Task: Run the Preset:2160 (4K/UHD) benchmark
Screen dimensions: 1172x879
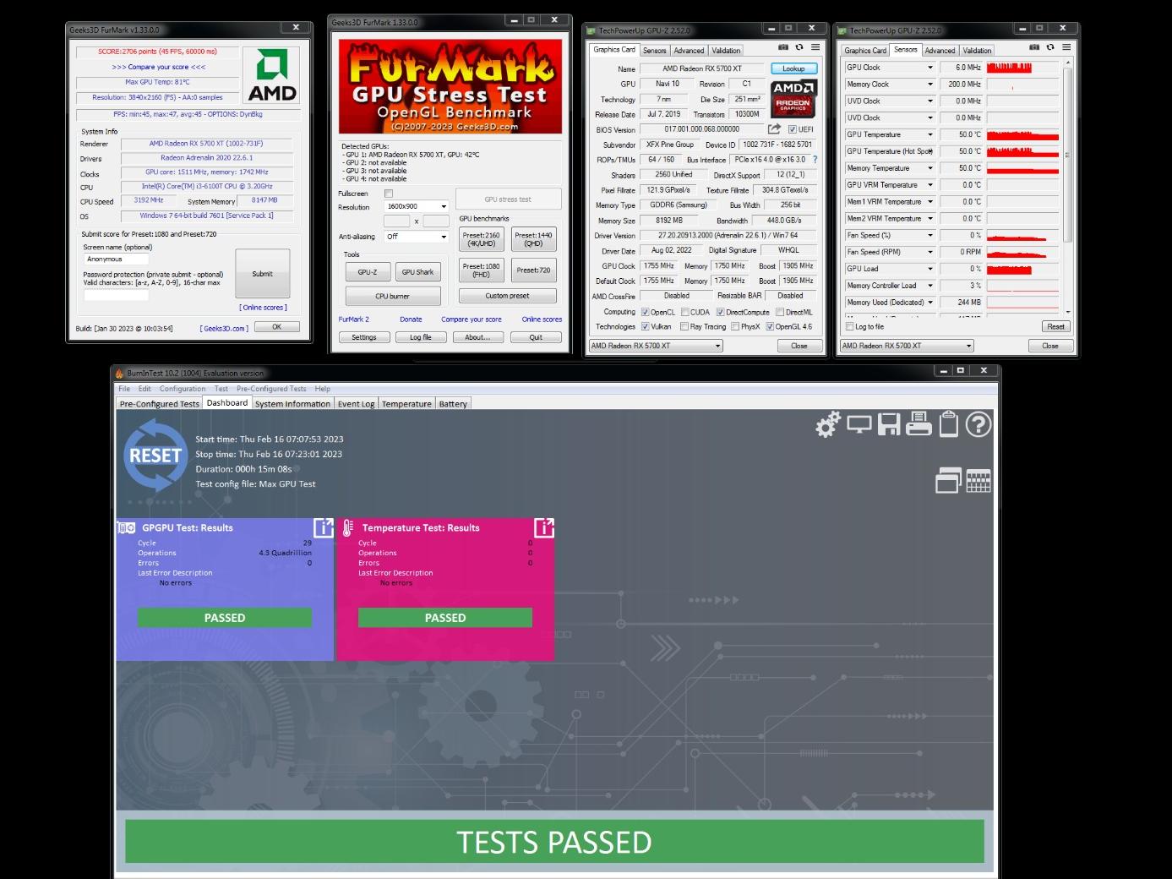Action: point(482,239)
